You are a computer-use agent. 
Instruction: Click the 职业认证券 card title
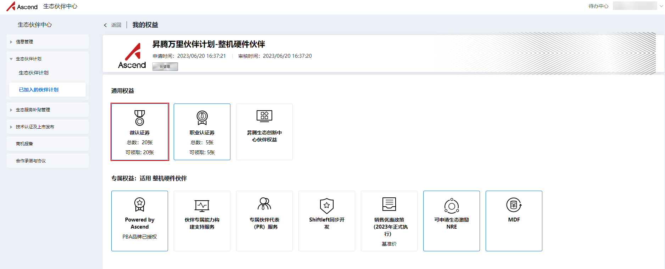(x=202, y=133)
